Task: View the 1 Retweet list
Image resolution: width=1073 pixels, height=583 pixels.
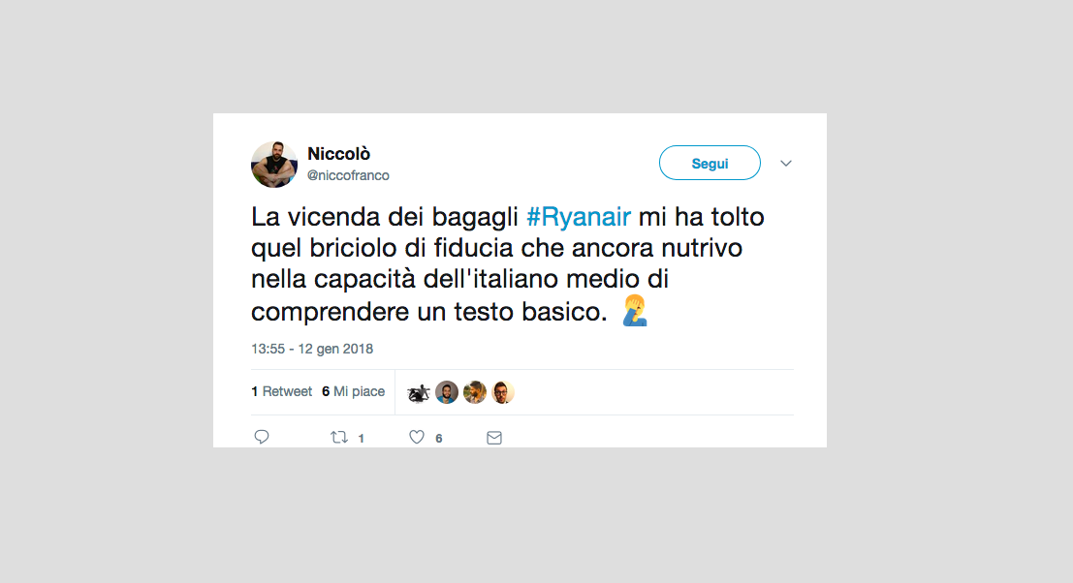Action: tap(281, 391)
